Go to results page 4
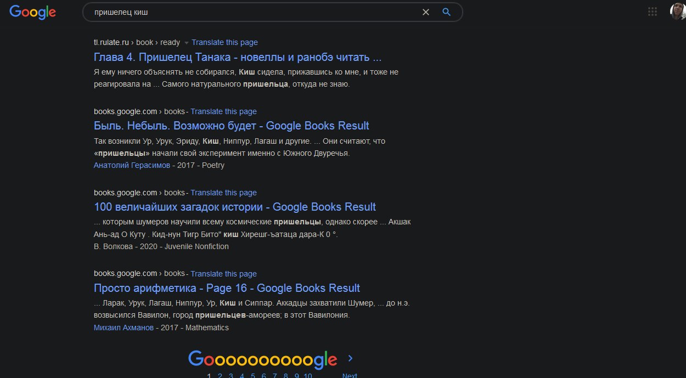This screenshot has height=378, width=686. [x=242, y=376]
